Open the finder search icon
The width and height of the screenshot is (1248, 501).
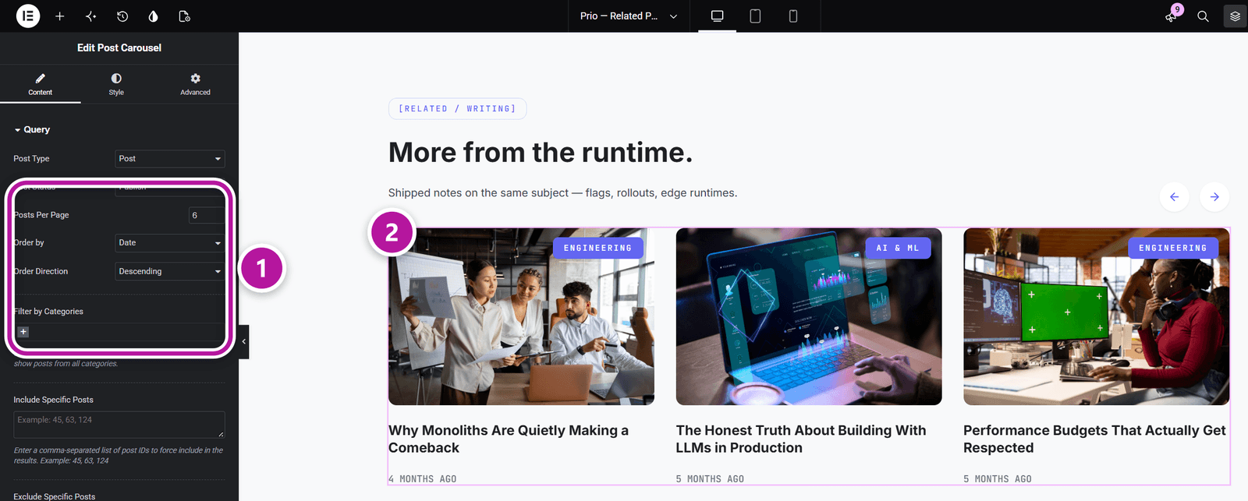point(1203,16)
